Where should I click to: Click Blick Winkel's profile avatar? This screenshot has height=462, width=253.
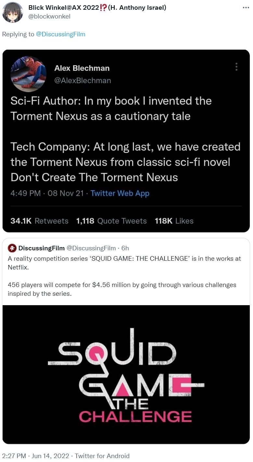13,12
